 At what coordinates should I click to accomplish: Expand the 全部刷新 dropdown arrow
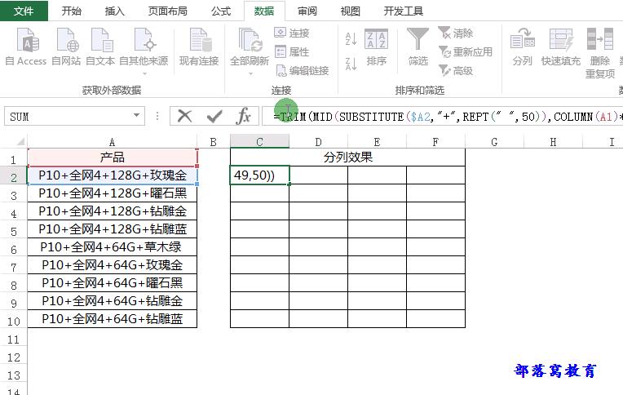pos(250,73)
